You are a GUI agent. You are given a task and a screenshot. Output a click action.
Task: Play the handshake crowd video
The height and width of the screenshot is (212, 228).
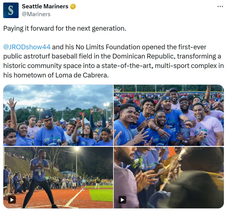click(122, 200)
